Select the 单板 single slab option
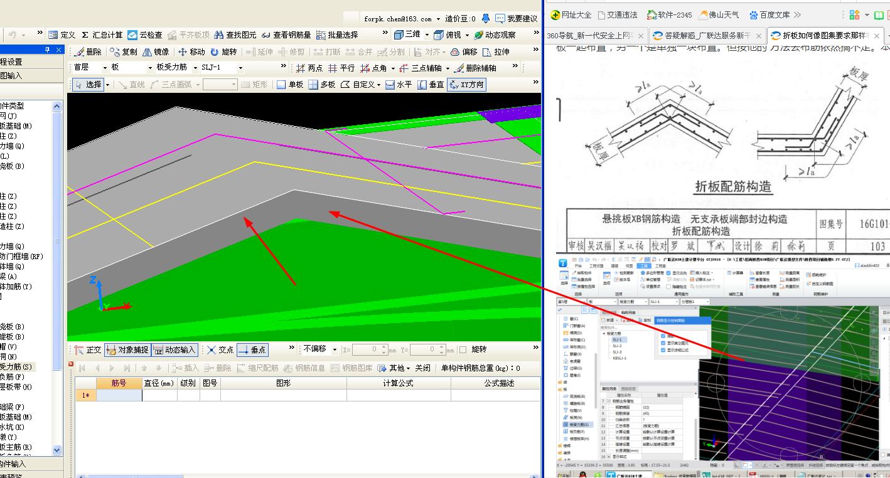The height and width of the screenshot is (478, 890). click(290, 84)
